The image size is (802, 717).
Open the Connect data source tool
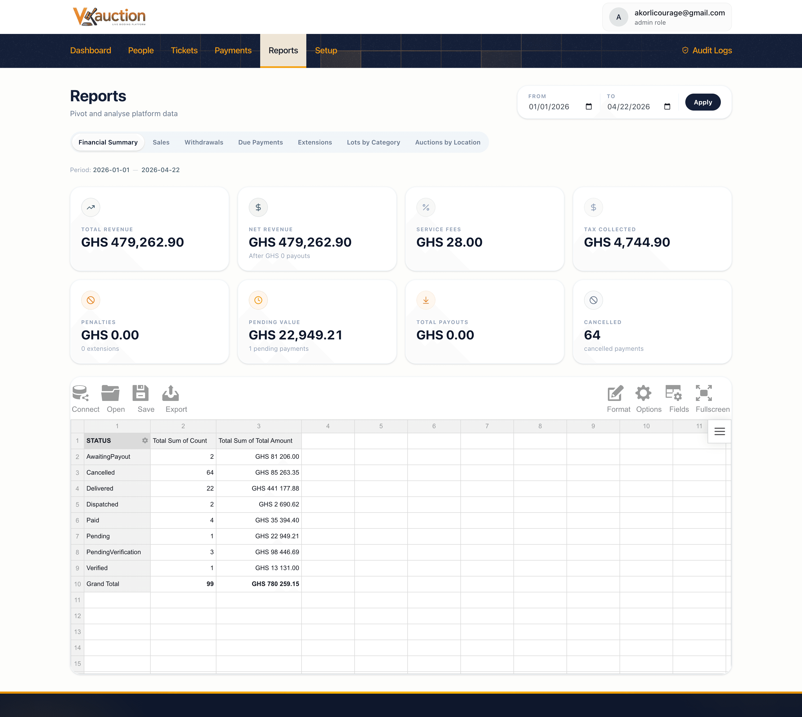tap(85, 399)
